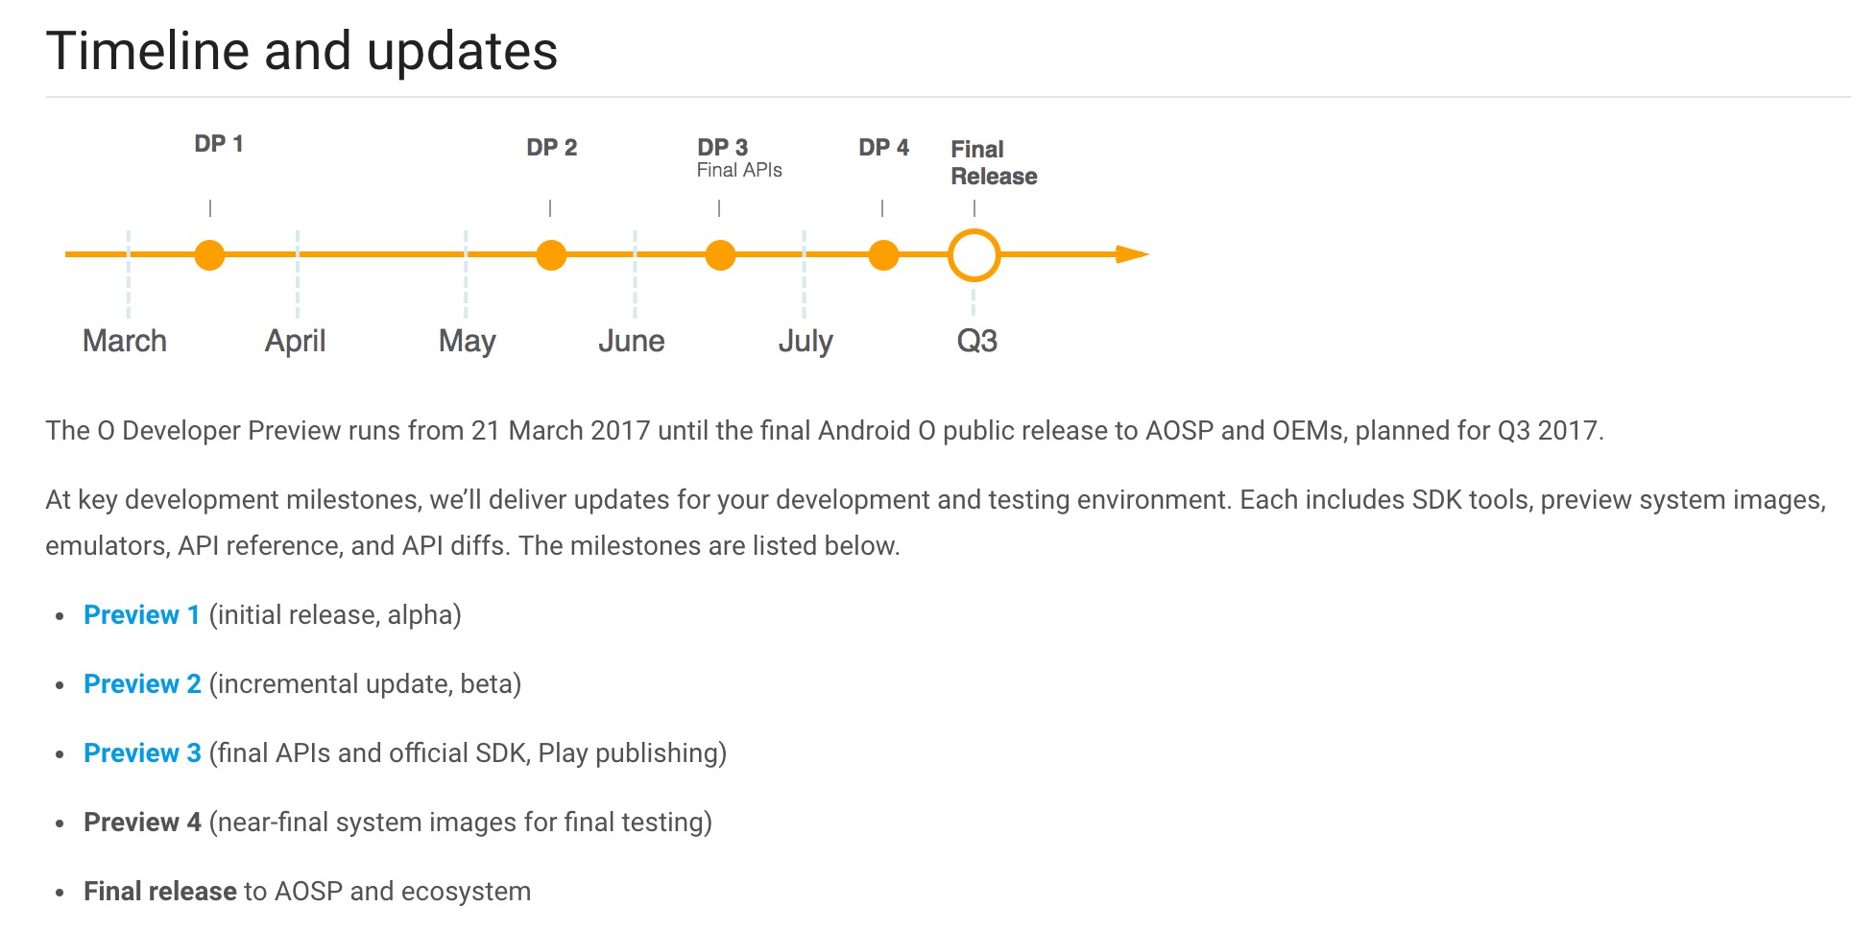This screenshot has height=931, width=1876.
Task: Click the DP 3 timeline dot
Action: point(720,255)
